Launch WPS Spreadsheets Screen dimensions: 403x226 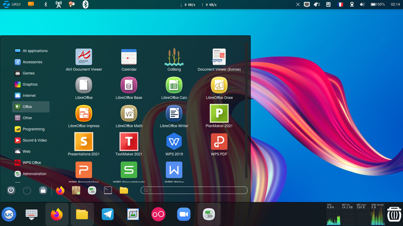(129, 172)
